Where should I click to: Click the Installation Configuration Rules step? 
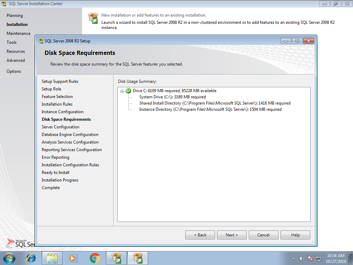tap(70, 165)
